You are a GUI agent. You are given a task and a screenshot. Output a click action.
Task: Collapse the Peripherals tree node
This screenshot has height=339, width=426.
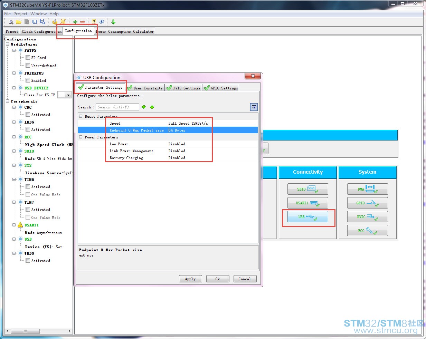pos(7,101)
